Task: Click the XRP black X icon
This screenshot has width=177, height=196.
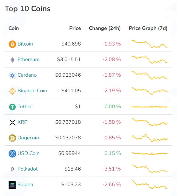Action: point(12,122)
